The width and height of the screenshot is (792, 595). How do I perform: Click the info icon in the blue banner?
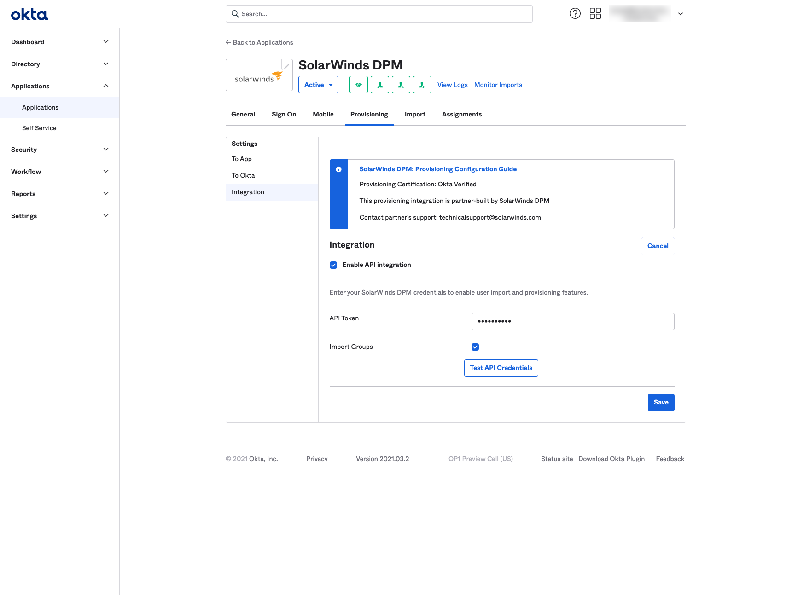(338, 169)
